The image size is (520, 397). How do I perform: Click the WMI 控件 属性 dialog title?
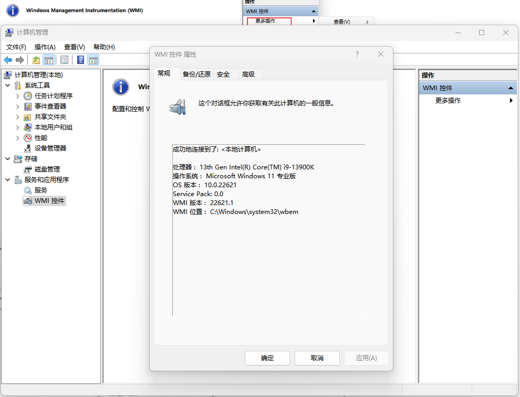pyautogui.click(x=175, y=55)
